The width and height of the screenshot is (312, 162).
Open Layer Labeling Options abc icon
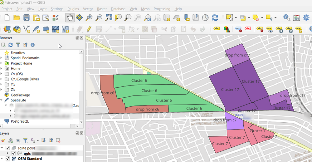click(217, 29)
